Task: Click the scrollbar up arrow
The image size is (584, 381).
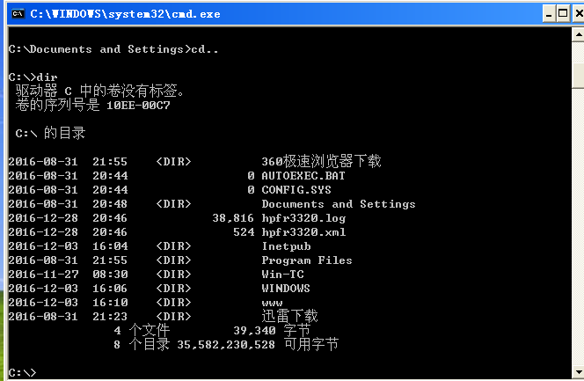Action: click(578, 34)
